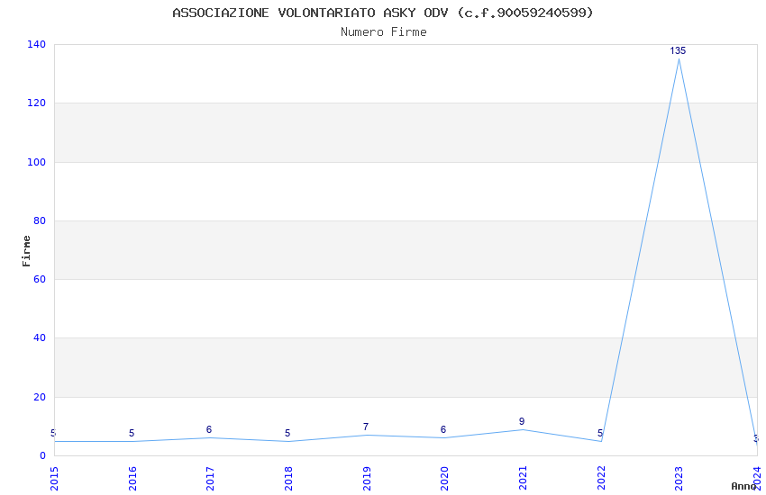Click the y-axis tick label 0

pyautogui.click(x=42, y=456)
